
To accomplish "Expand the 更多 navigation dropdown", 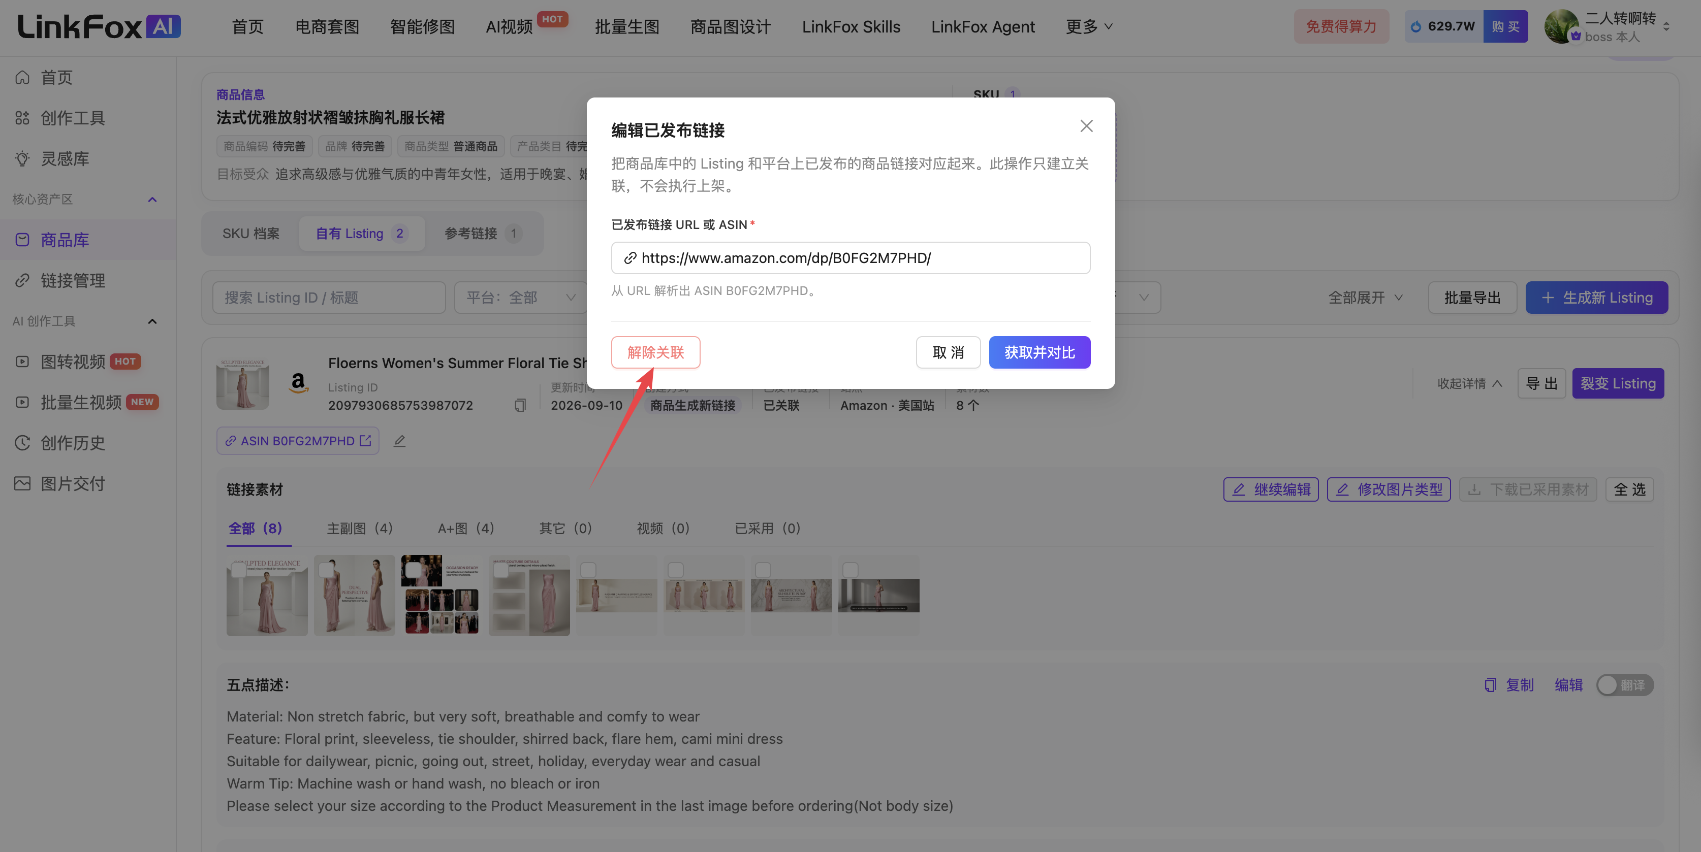I will tap(1089, 26).
